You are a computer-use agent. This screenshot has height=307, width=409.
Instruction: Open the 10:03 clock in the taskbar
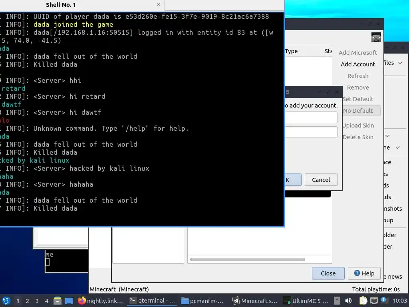pyautogui.click(x=399, y=301)
